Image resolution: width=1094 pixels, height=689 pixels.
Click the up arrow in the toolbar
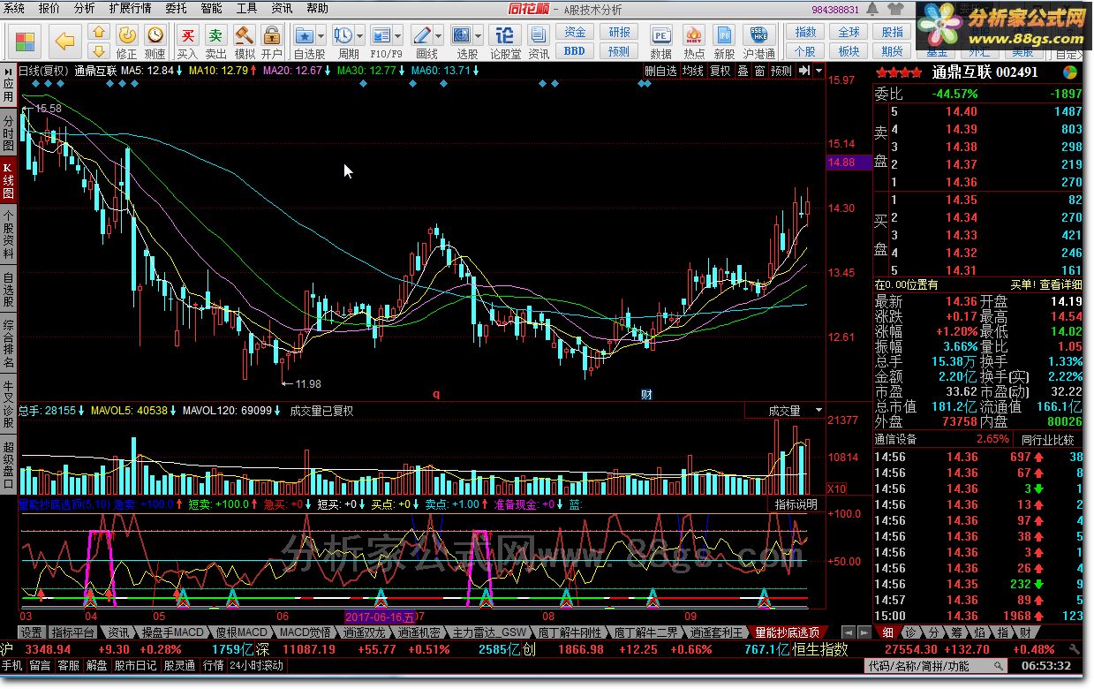pyautogui.click(x=100, y=33)
